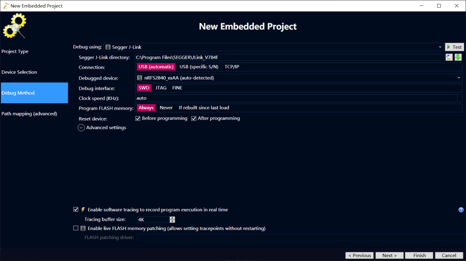This screenshot has width=466, height=261.
Task: Click the nRF52840 device chip icon
Action: 139,78
